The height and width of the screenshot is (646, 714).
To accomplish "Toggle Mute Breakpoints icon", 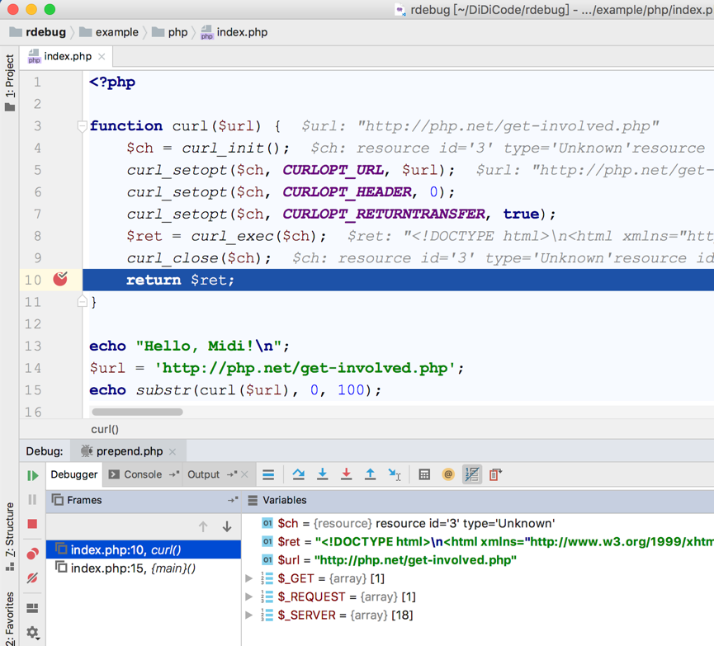I will tap(32, 578).
